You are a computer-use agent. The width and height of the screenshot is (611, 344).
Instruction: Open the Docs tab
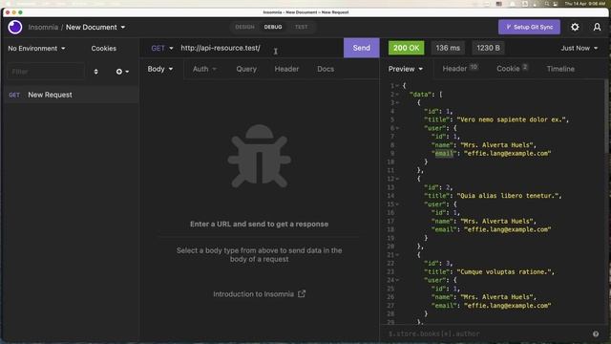[326, 69]
